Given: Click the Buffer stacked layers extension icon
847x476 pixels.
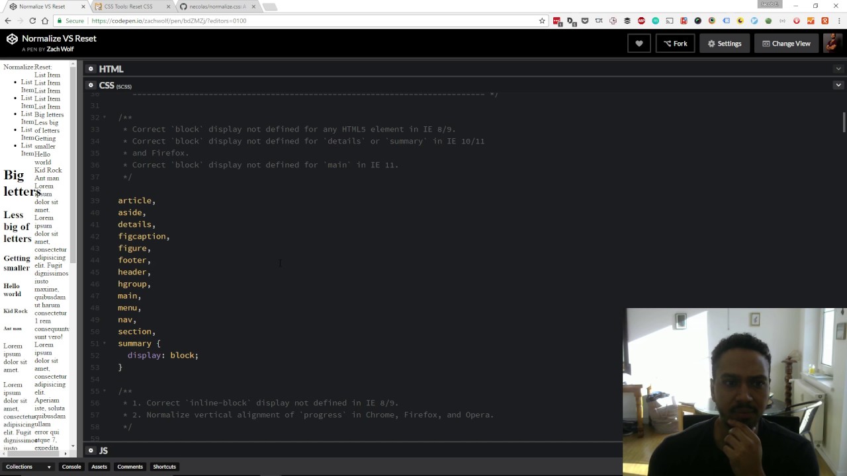Looking at the screenshot, I should pyautogui.click(x=627, y=21).
